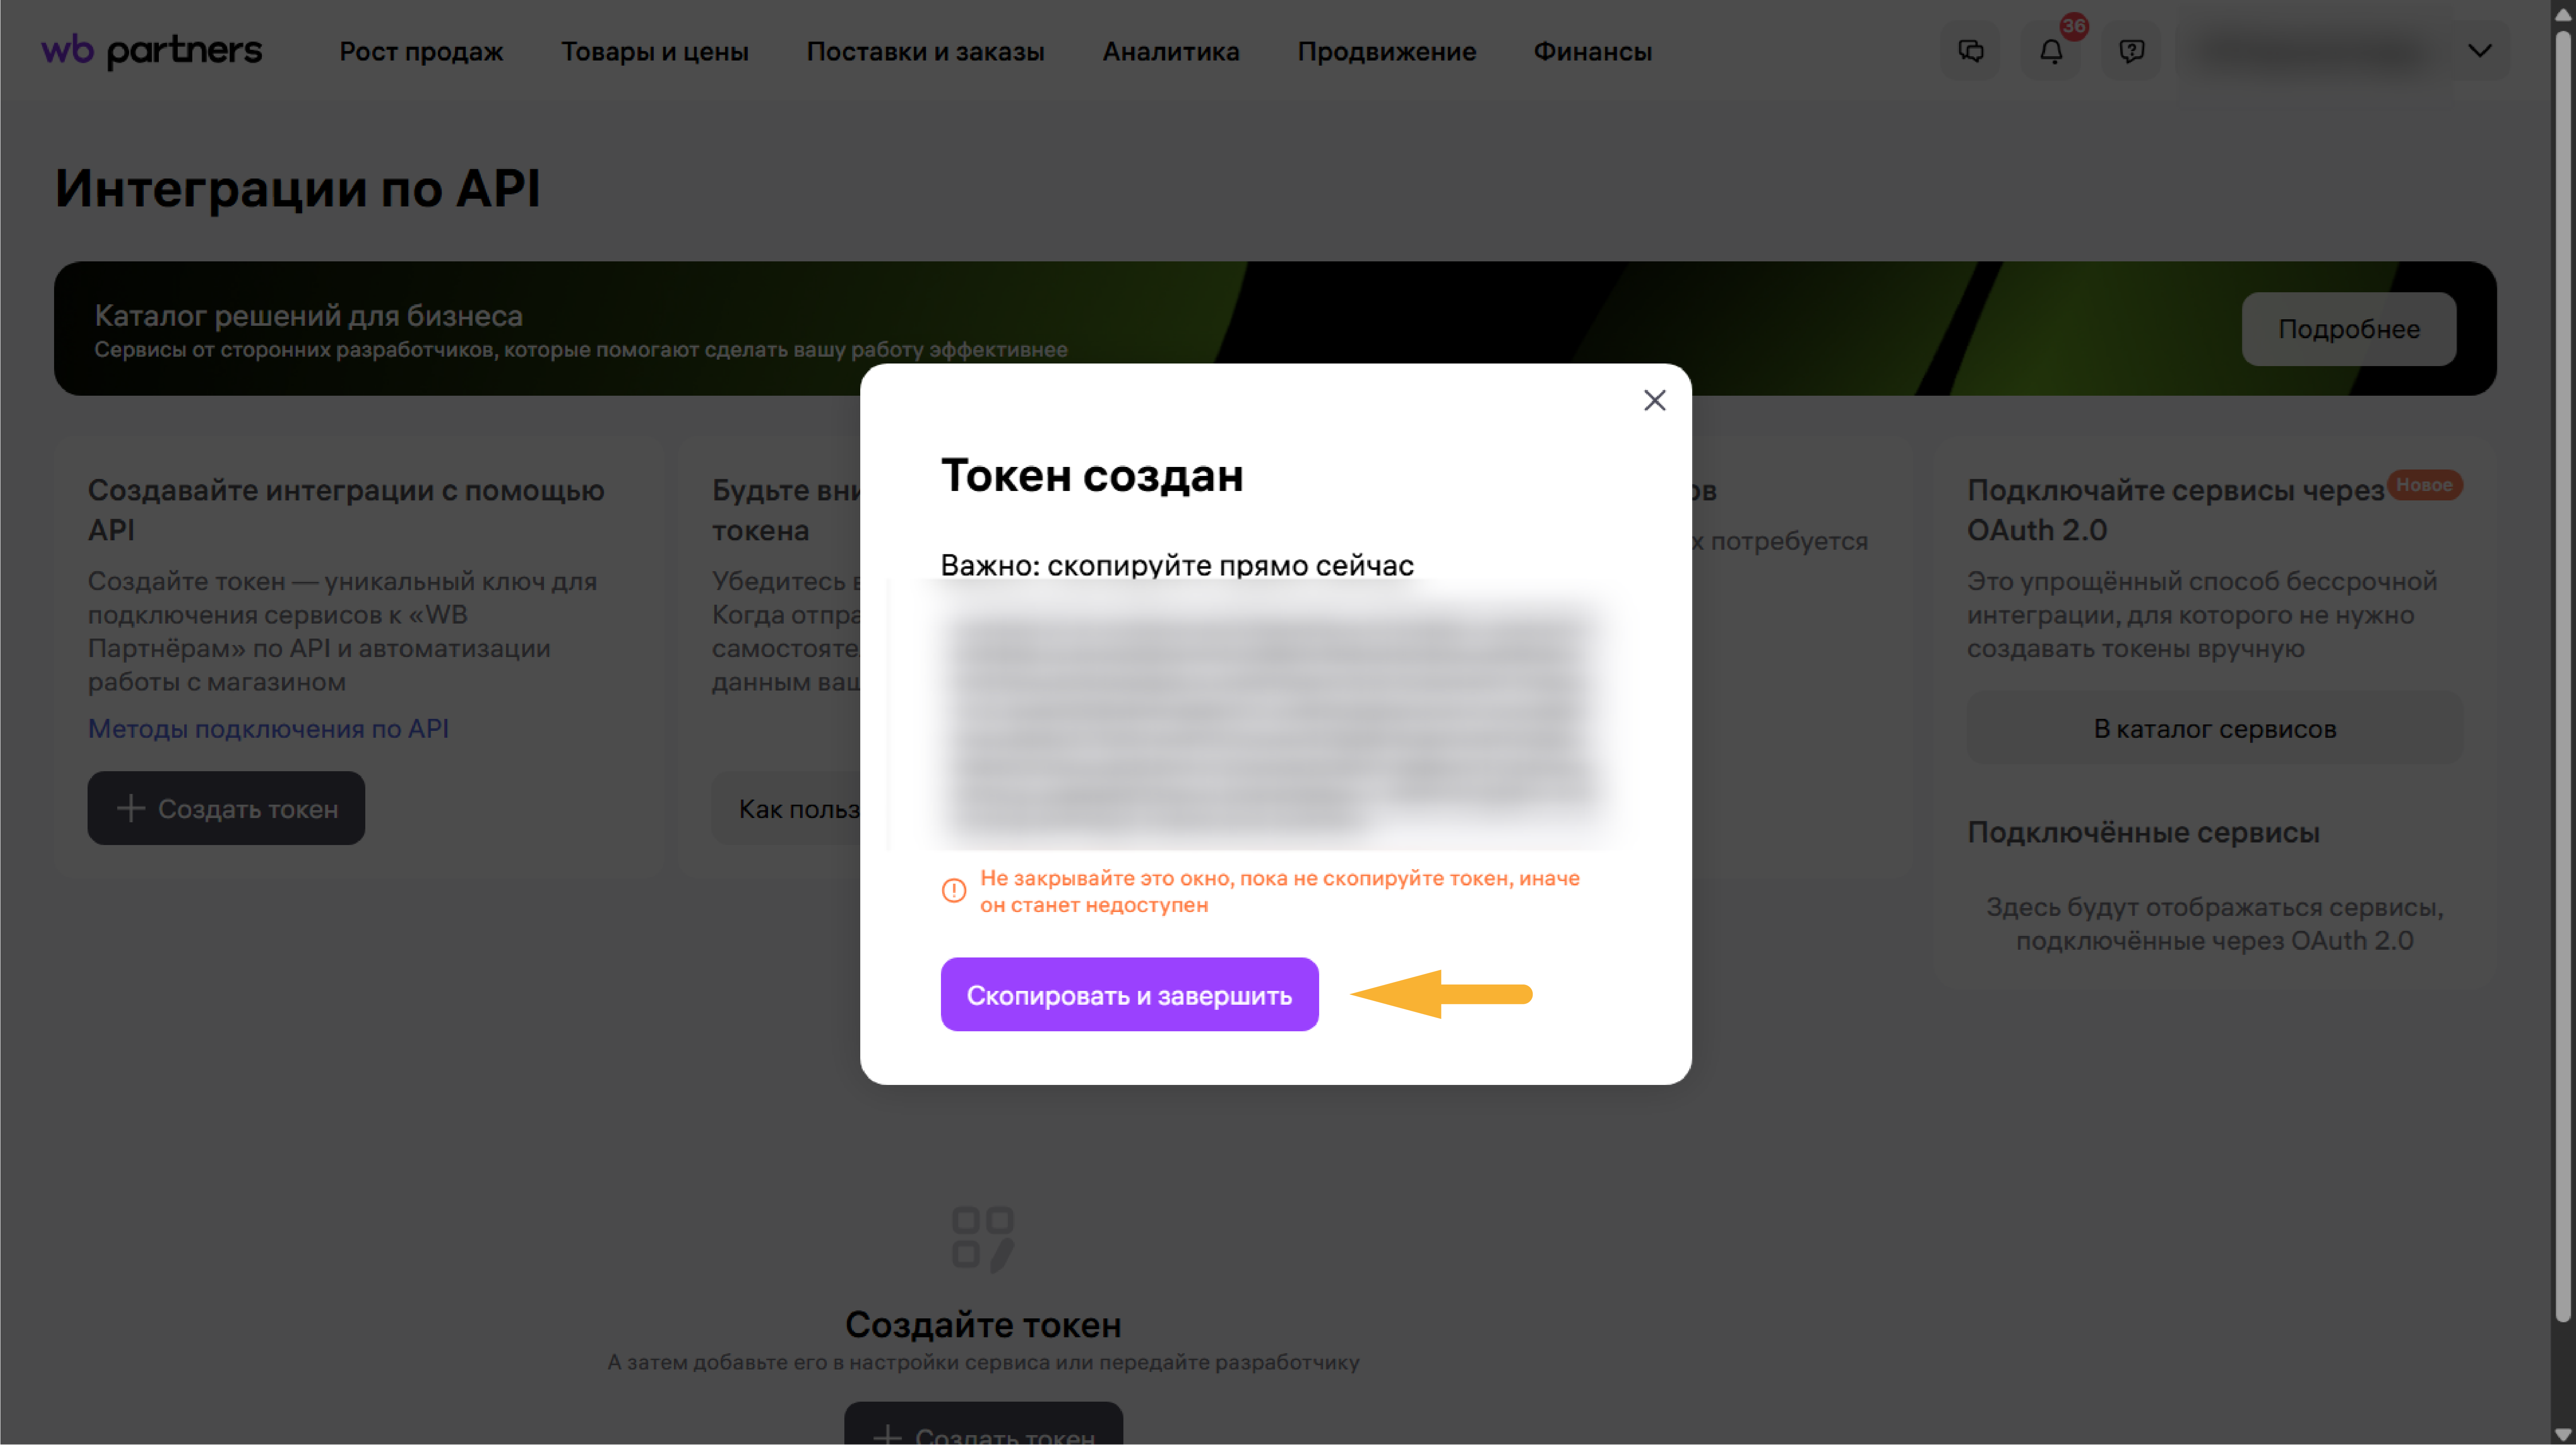Open the Аналитика menu
This screenshot has height=1445, width=2576.
tap(1171, 51)
